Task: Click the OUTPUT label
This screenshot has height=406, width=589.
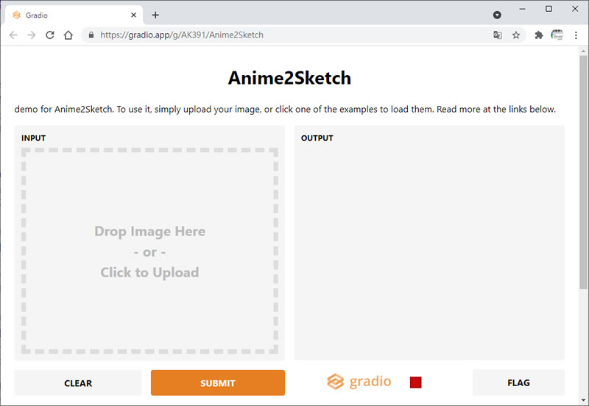Action: click(x=317, y=138)
